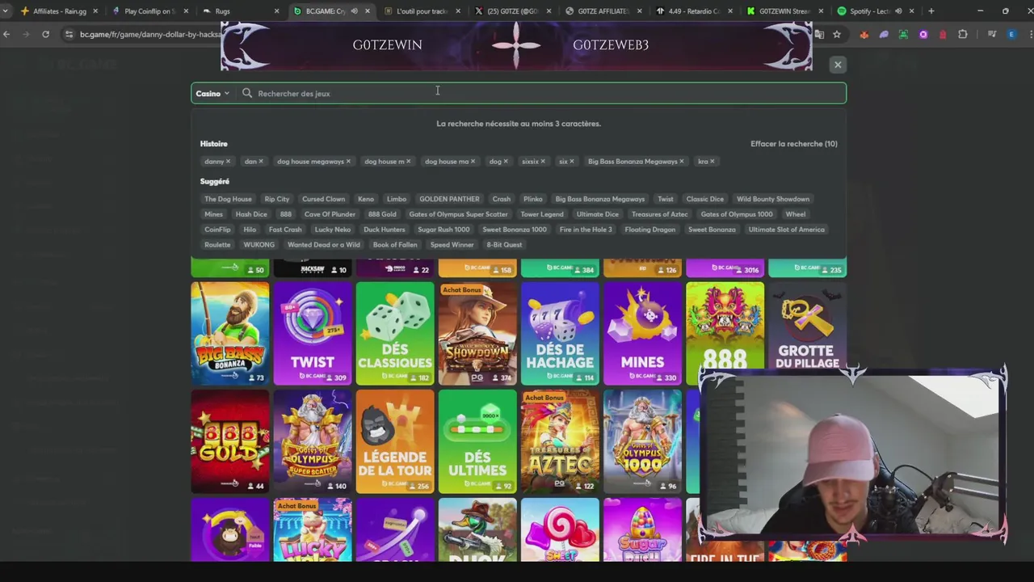This screenshot has width=1034, height=582.
Task: Select suggested game Limbo
Action: (396, 199)
